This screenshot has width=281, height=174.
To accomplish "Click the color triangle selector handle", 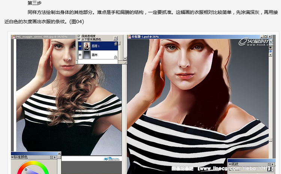I will pyautogui.click(x=26, y=169).
